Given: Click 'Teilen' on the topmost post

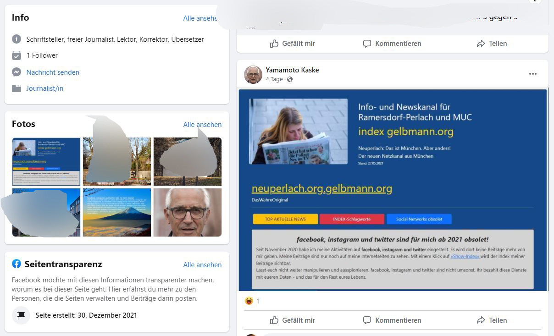Looking at the screenshot, I should coord(492,44).
